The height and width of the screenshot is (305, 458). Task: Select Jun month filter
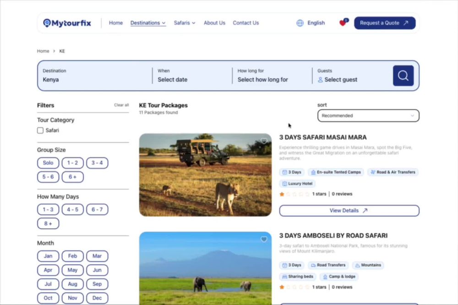[x=97, y=270]
